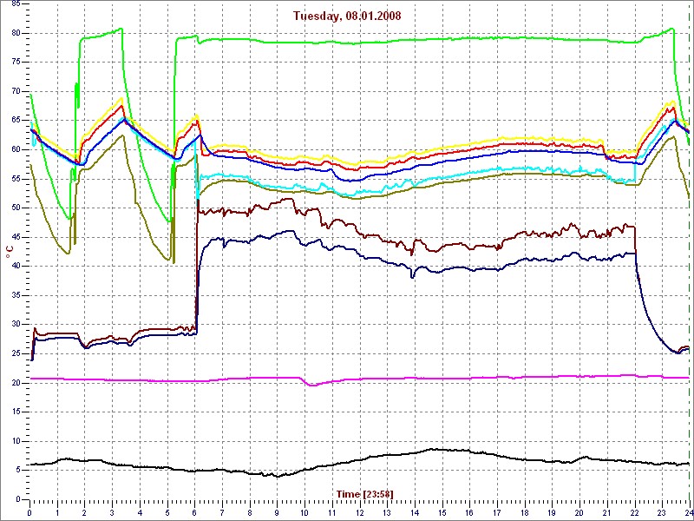Viewport: 694px width, 521px height.
Task: Select the 60 label on temperature axis
Action: coord(15,149)
